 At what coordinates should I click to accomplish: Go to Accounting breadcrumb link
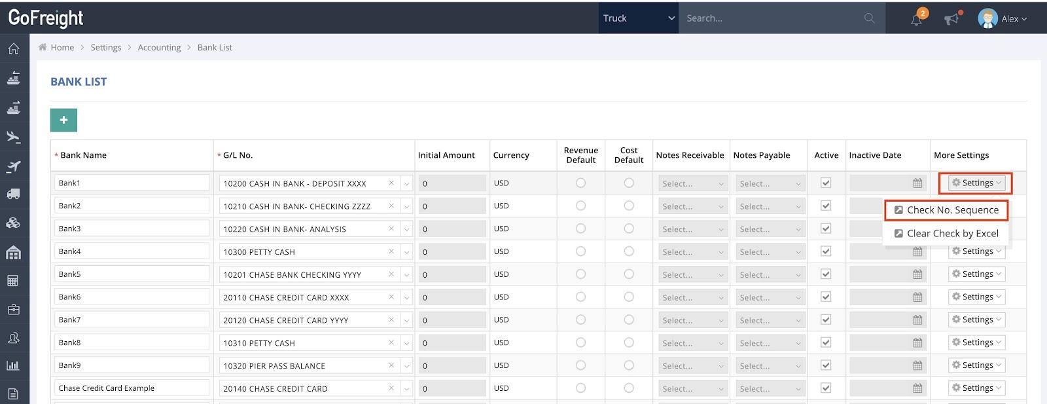coord(159,48)
